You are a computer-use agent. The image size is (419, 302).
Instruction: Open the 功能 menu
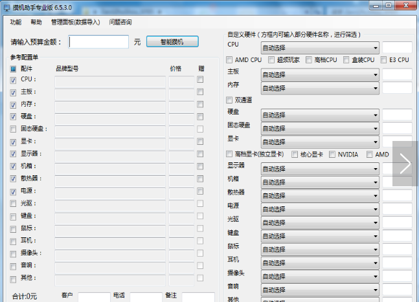click(x=16, y=22)
